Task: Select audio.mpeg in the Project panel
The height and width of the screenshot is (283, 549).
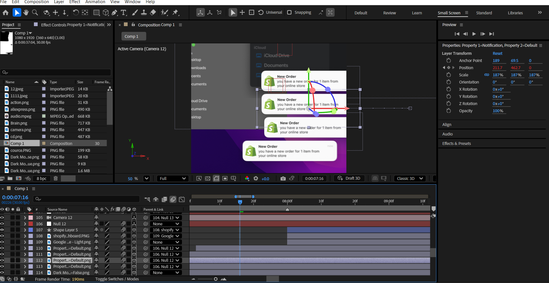Action: click(x=21, y=116)
